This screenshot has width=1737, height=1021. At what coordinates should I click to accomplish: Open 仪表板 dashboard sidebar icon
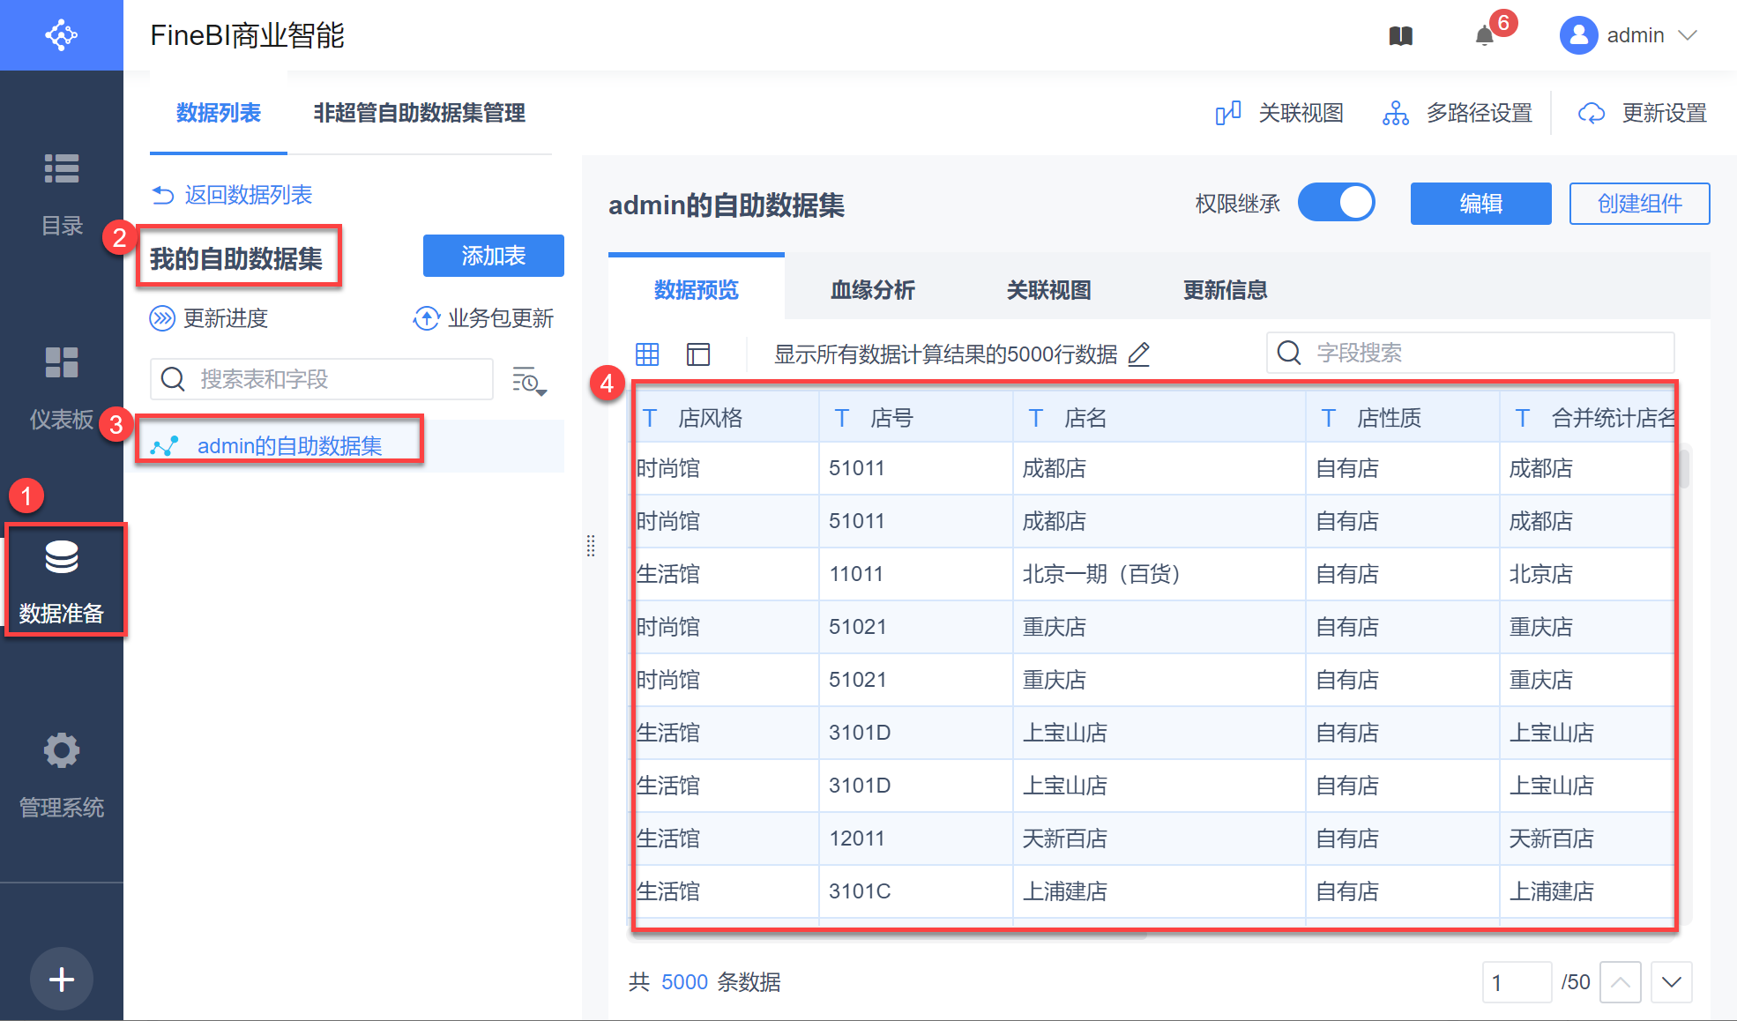pos(62,362)
